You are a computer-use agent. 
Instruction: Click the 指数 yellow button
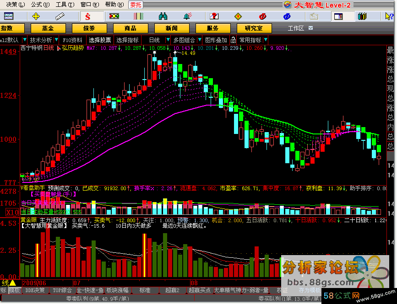(11, 28)
